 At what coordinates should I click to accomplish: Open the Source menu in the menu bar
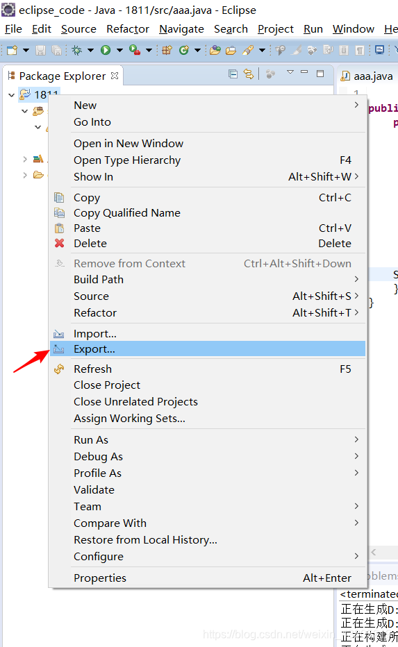pos(78,29)
